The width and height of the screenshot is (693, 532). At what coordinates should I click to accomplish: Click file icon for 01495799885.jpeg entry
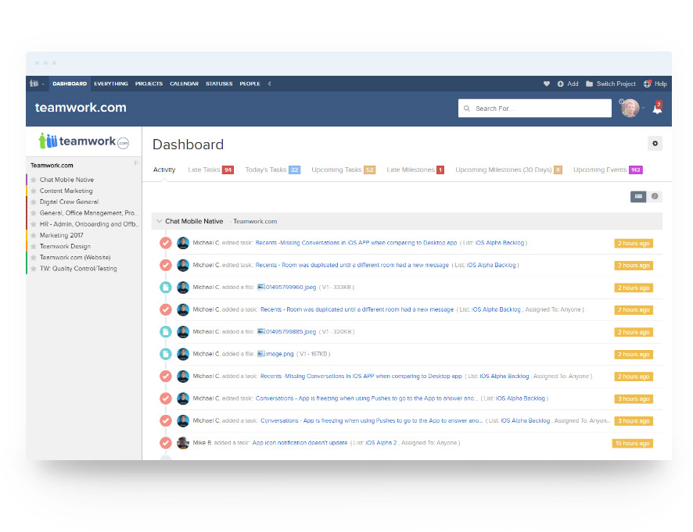pyautogui.click(x=166, y=331)
